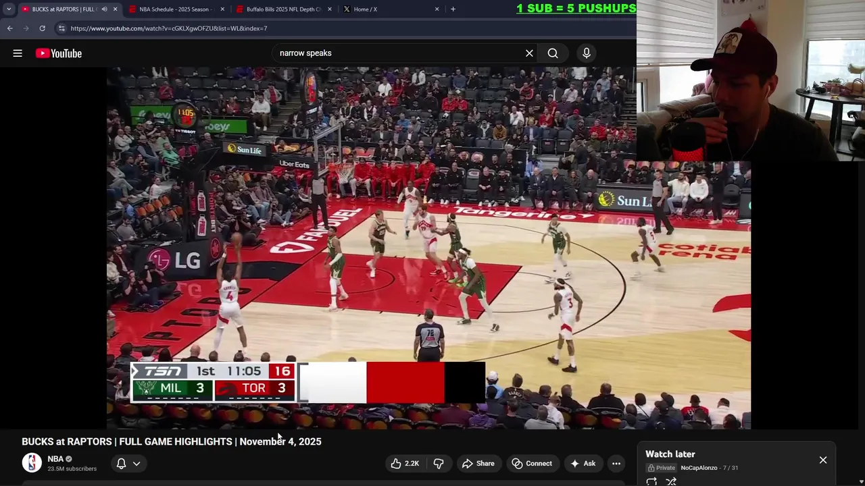Start voice search with the microphone
The image size is (865, 486).
(587, 53)
